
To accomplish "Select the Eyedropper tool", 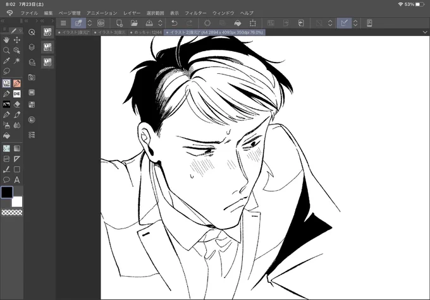I will click(x=6, y=61).
